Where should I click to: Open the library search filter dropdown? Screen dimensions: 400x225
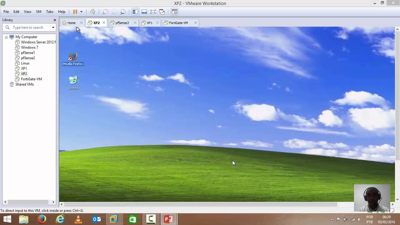[53, 27]
